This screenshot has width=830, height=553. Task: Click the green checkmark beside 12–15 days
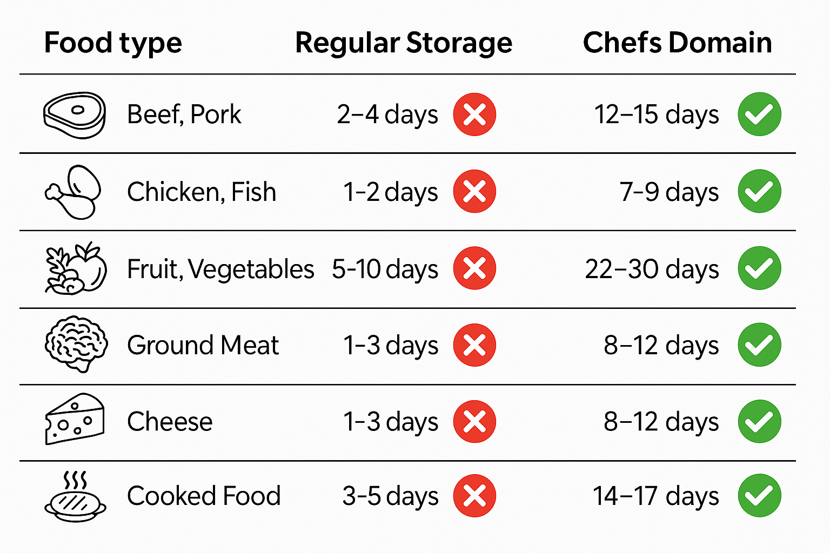coord(759,114)
